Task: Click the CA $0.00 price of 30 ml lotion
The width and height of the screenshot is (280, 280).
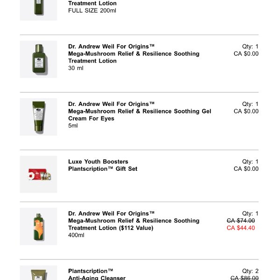Action: (x=246, y=54)
